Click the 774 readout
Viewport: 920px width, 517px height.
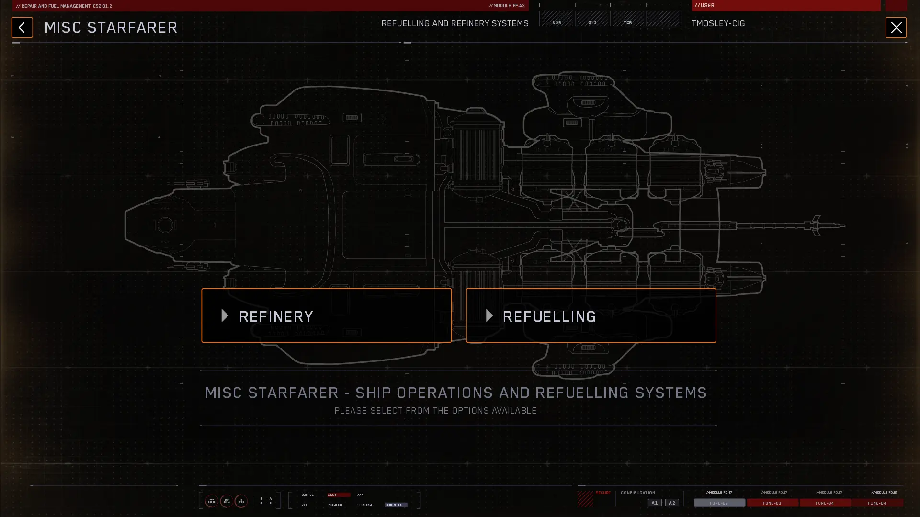pyautogui.click(x=360, y=495)
